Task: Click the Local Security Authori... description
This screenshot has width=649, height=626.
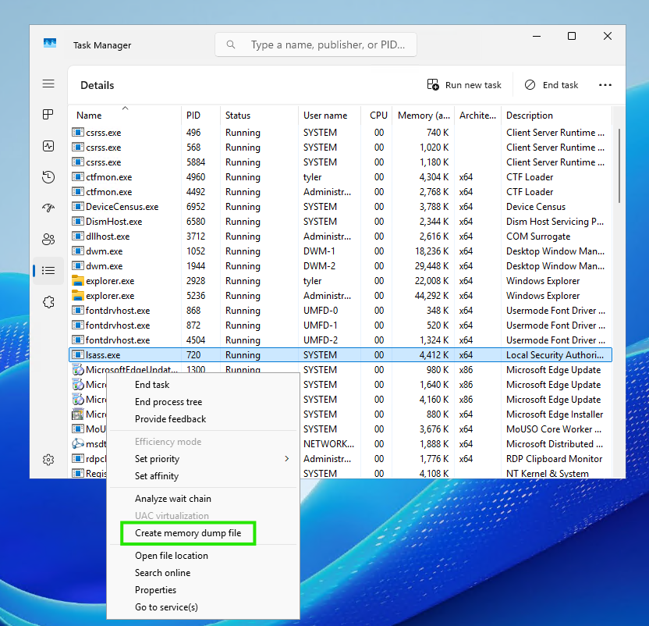Action: click(555, 354)
